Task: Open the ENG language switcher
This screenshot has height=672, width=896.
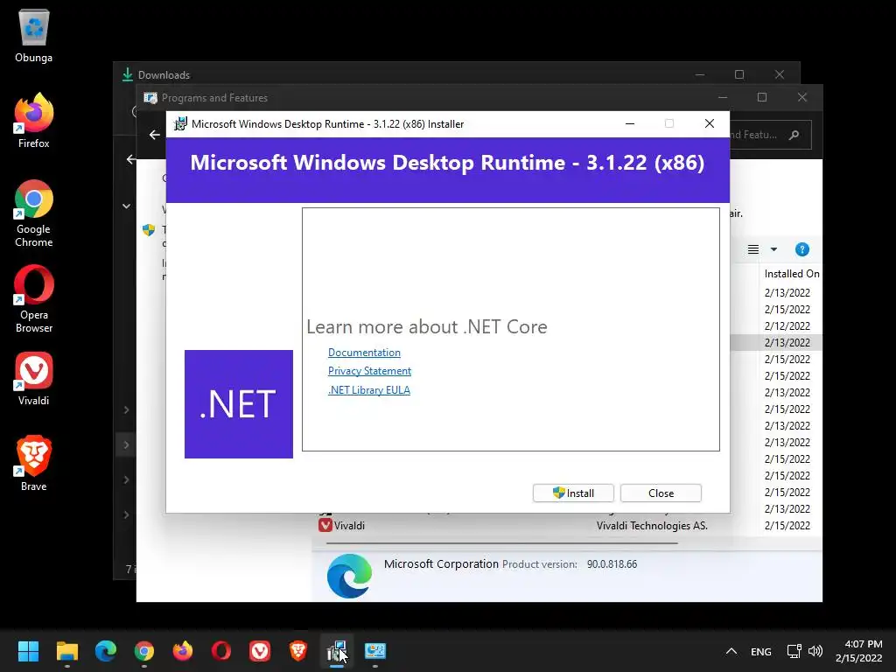Action: [x=760, y=651]
